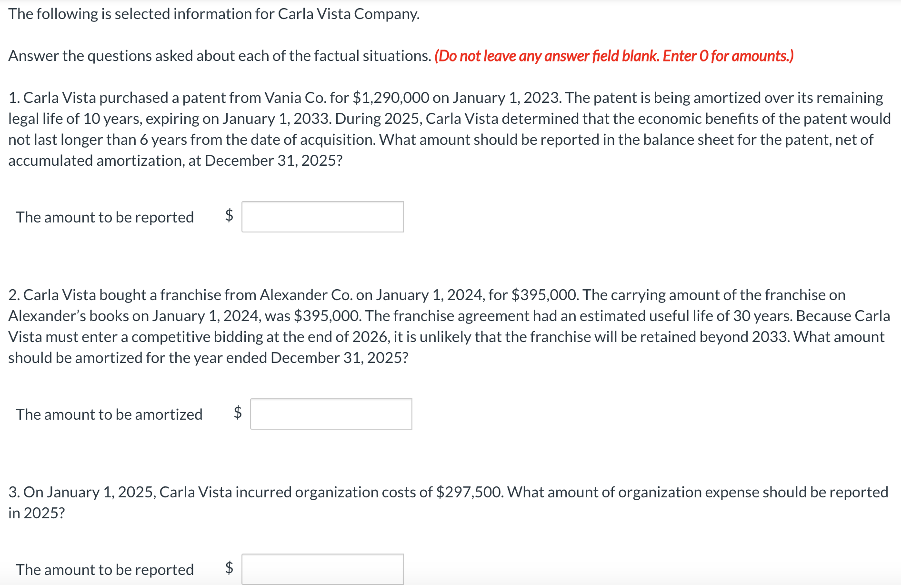Image resolution: width=901 pixels, height=585 pixels.
Task: Click the amount input field for question 1
Action: pos(322,217)
